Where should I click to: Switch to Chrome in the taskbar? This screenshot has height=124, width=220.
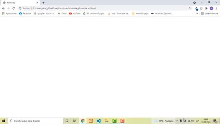click(83, 121)
